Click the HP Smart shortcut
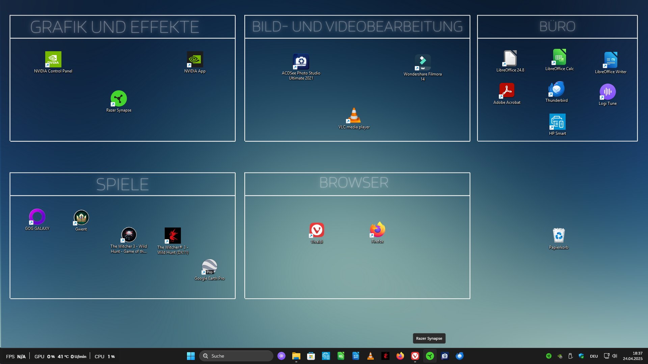 557,122
